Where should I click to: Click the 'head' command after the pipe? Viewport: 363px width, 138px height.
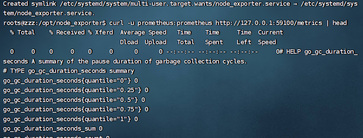click(x=340, y=23)
